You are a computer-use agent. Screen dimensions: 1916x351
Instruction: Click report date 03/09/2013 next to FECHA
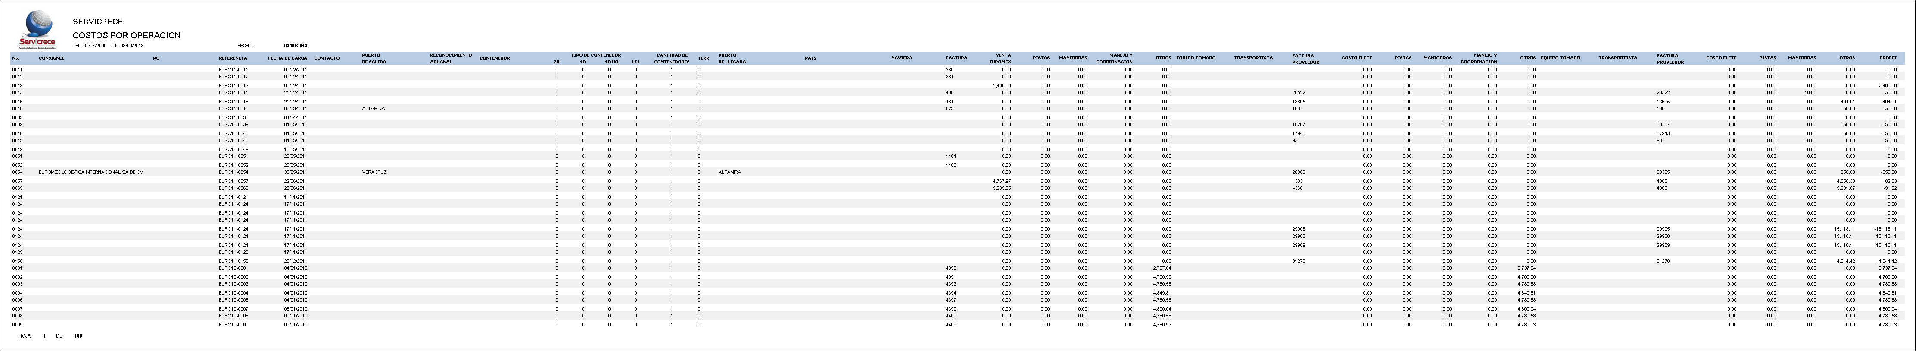click(295, 46)
